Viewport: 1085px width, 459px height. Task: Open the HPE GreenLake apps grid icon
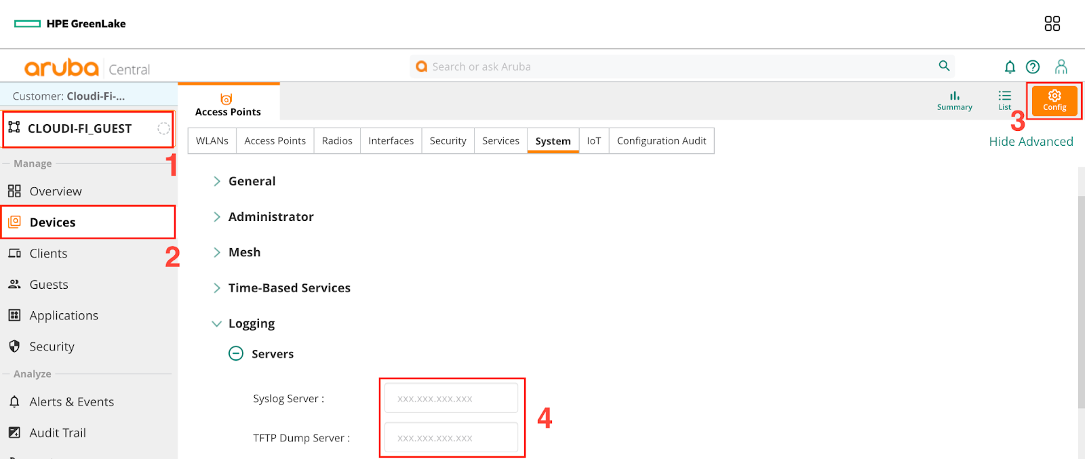1052,24
